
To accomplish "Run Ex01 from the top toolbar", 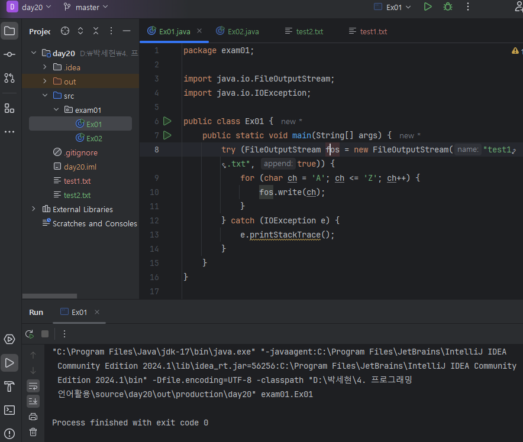I will click(x=428, y=6).
